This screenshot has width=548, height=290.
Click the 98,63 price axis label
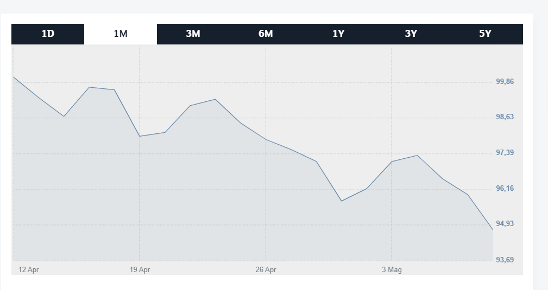click(x=505, y=117)
